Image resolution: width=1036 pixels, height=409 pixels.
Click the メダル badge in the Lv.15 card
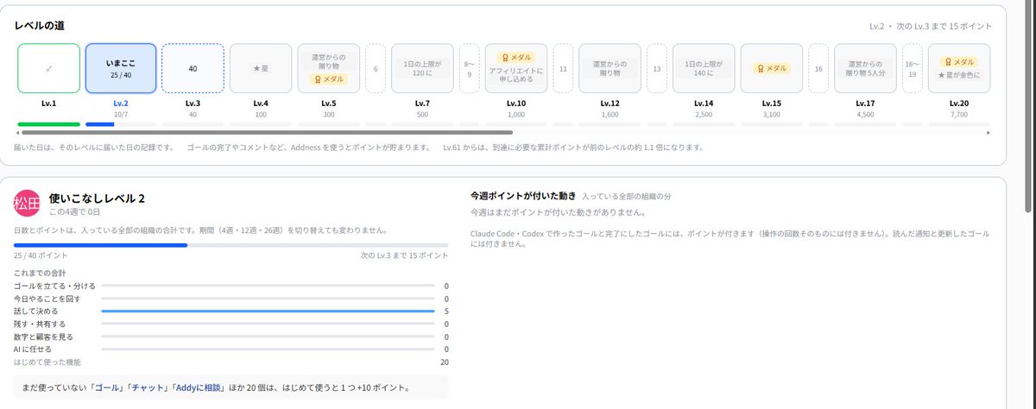click(x=773, y=68)
